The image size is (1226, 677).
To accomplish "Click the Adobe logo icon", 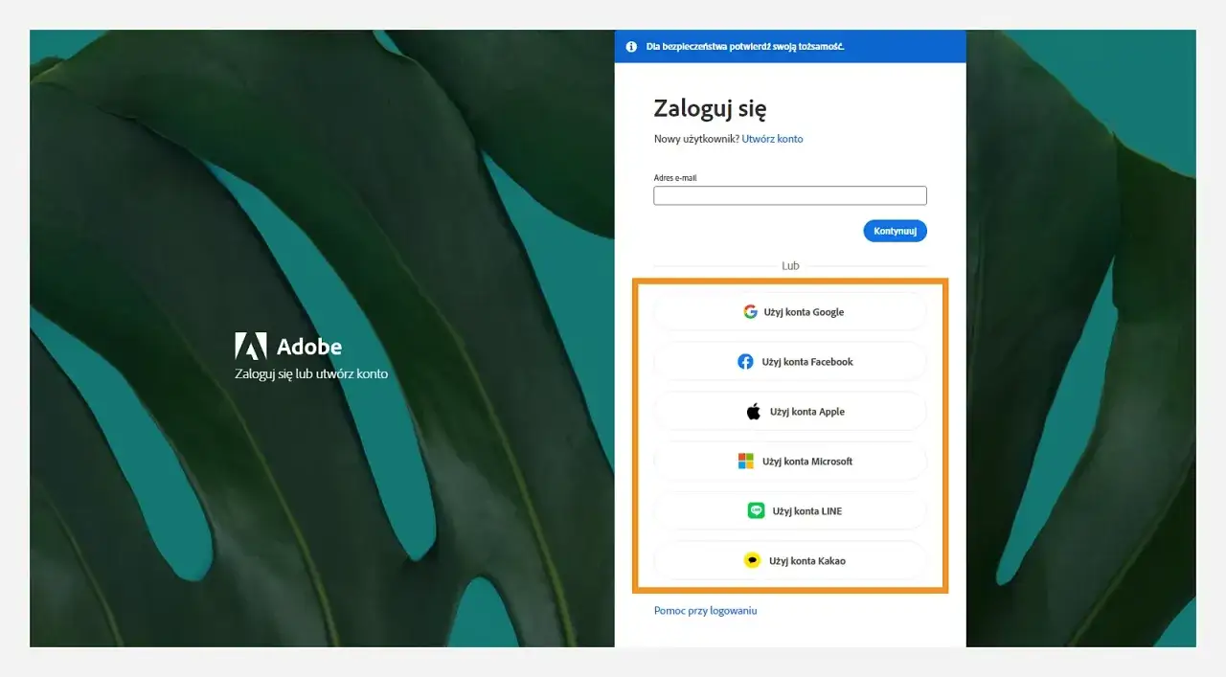I will (x=251, y=346).
